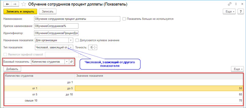Image resolution: width=246 pixels, height=108 pixels.
Task: Copy link using the chain icon
Action: point(230,4)
